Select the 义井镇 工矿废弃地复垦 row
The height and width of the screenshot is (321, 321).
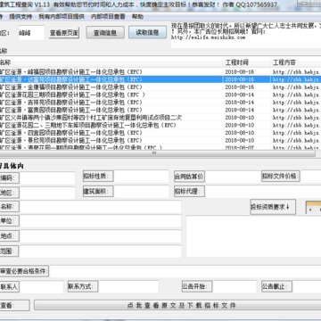[x=160, y=118]
